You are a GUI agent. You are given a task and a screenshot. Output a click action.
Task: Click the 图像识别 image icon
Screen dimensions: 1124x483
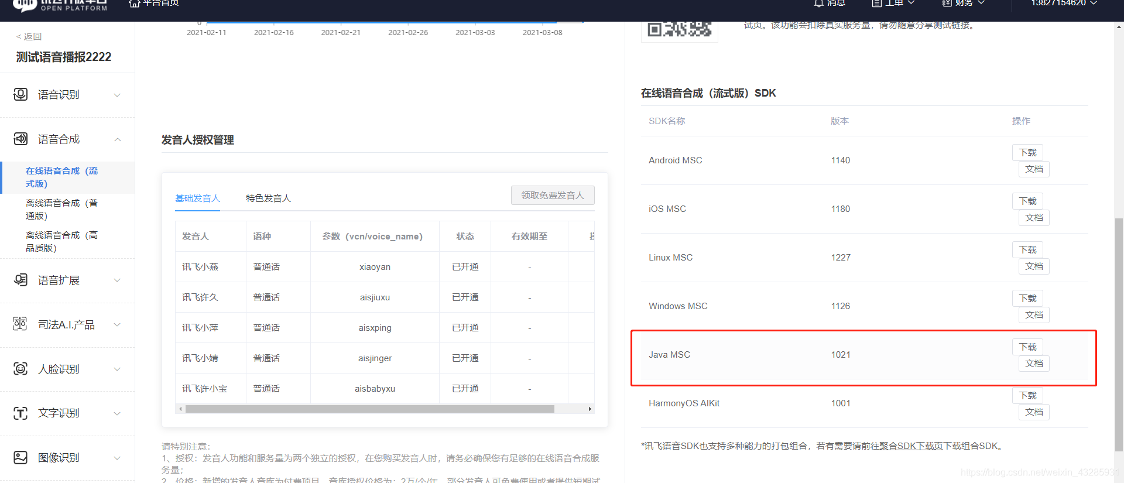pos(20,457)
